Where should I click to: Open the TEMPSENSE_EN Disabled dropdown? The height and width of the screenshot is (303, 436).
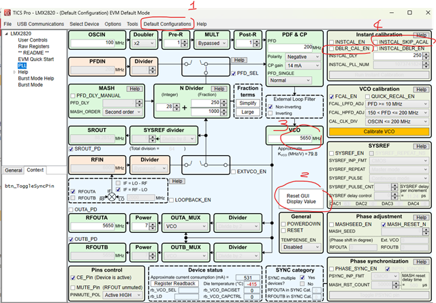pos(301,247)
